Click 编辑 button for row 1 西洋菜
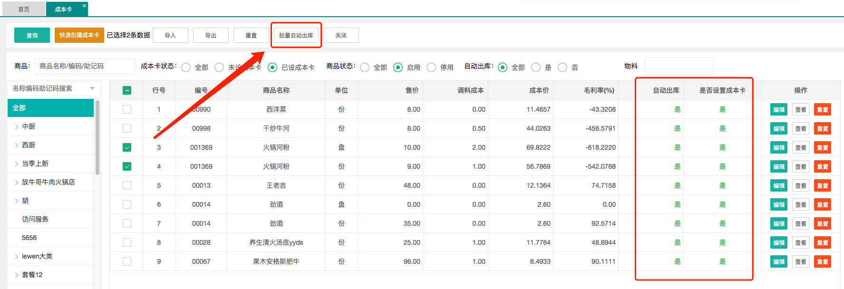The height and width of the screenshot is (289, 844). click(x=778, y=110)
